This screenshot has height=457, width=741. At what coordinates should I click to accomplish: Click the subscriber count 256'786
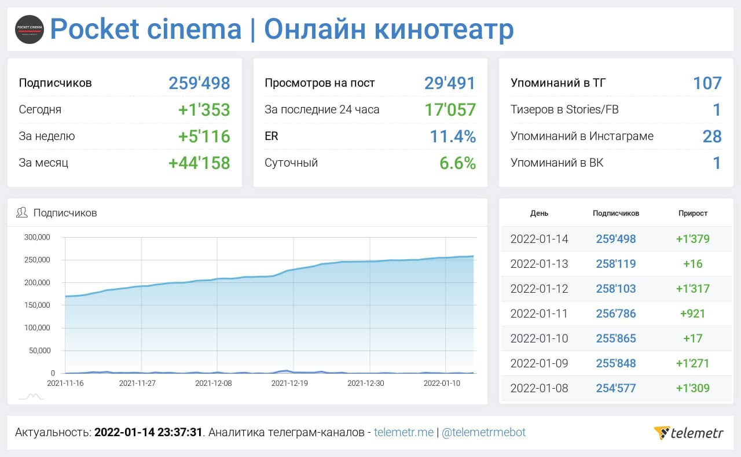coord(616,314)
